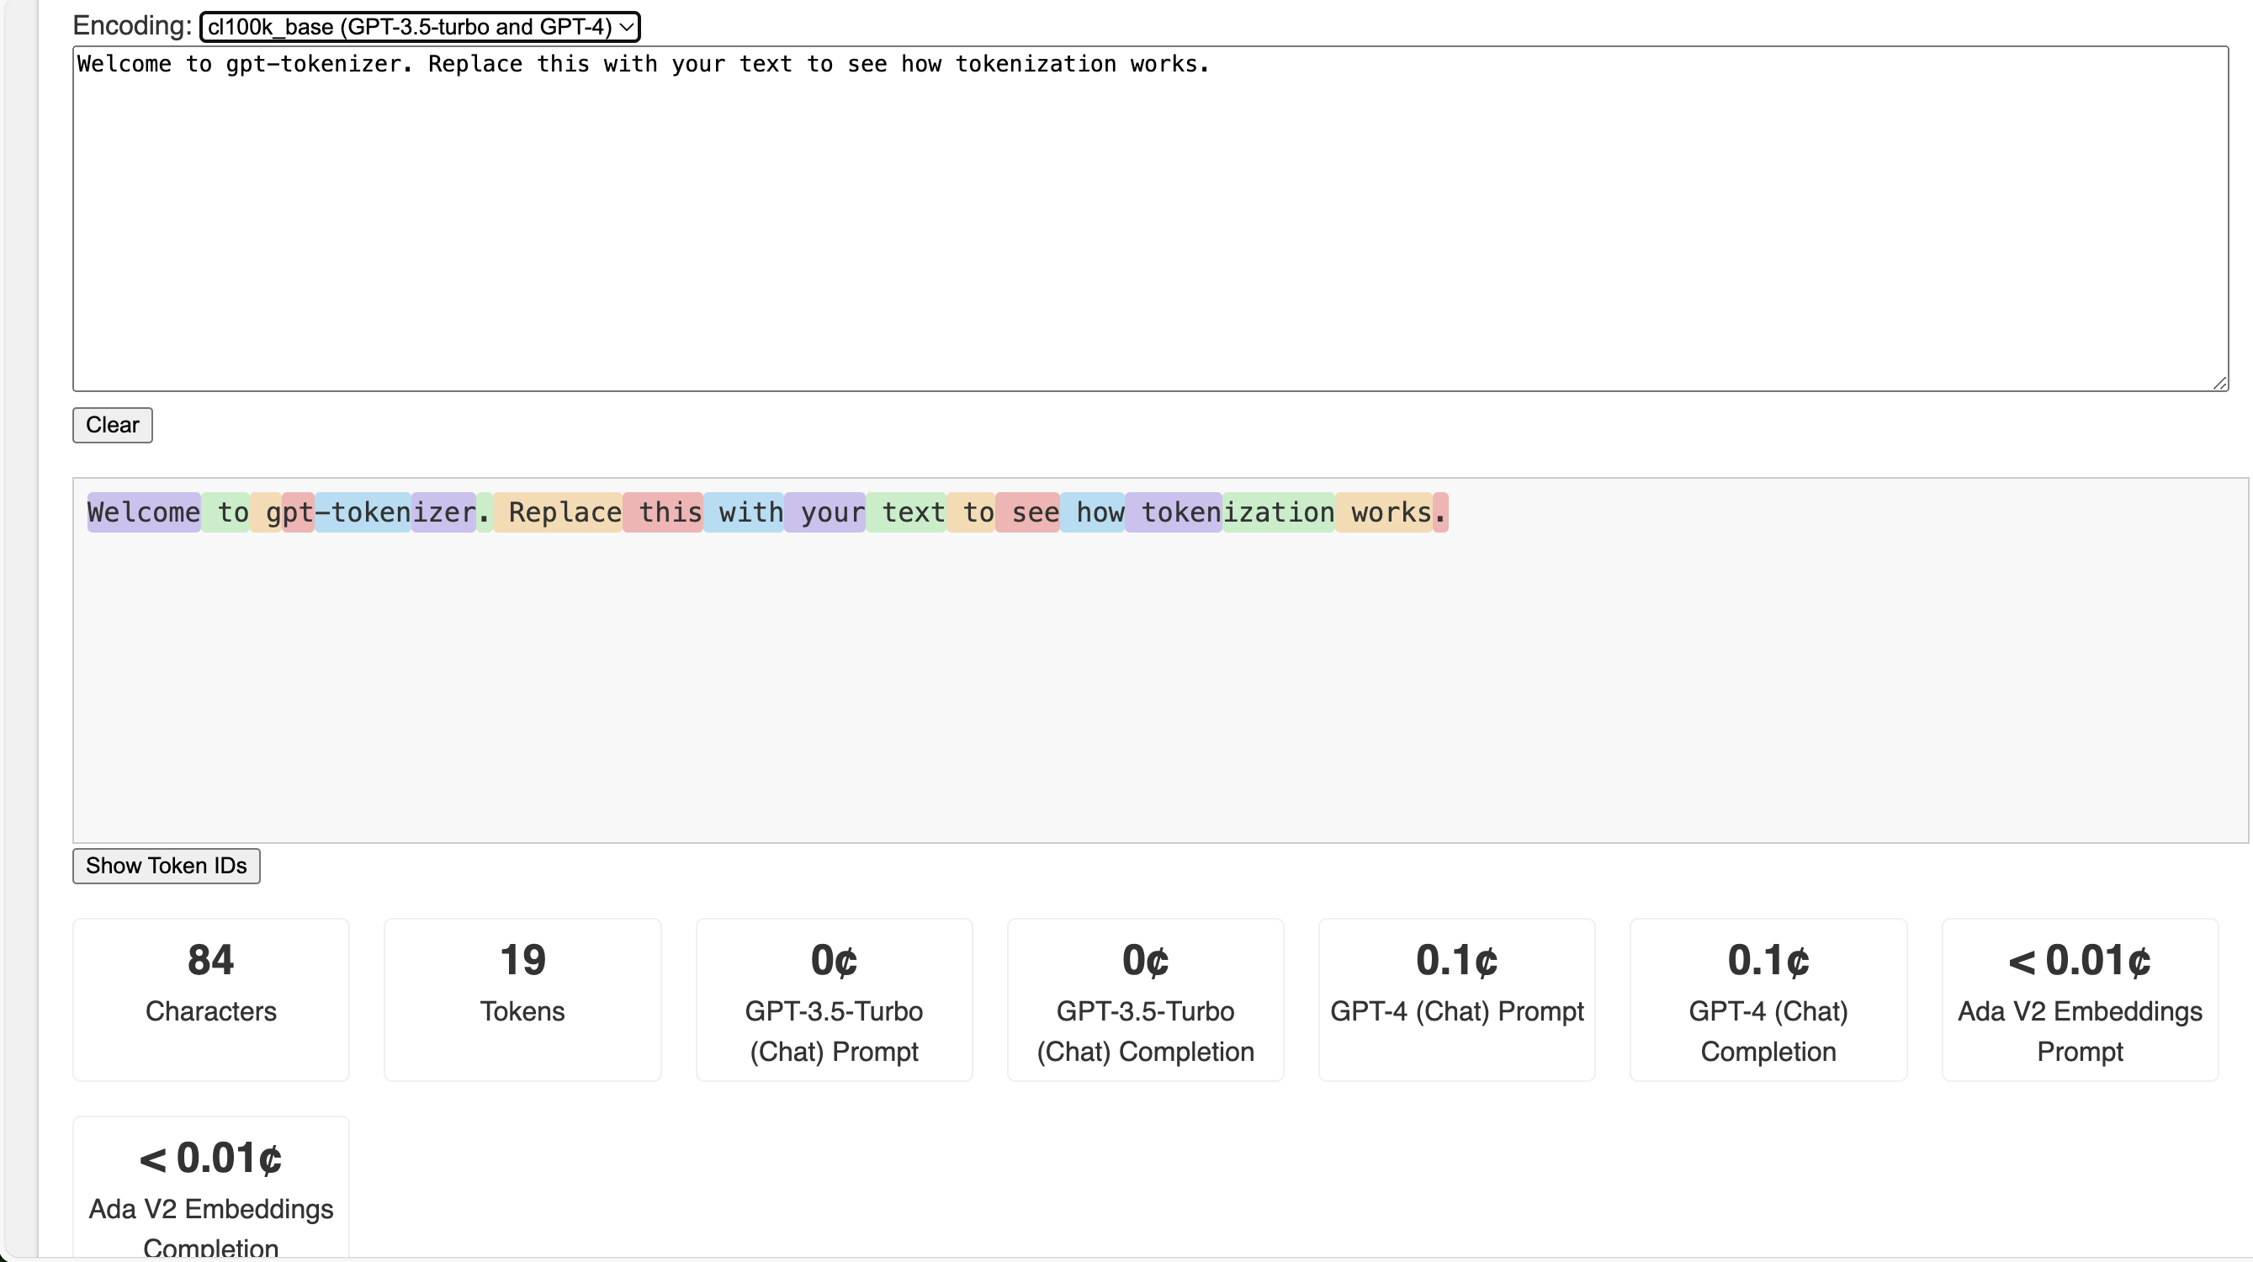Click the red 'see' token

[1028, 512]
